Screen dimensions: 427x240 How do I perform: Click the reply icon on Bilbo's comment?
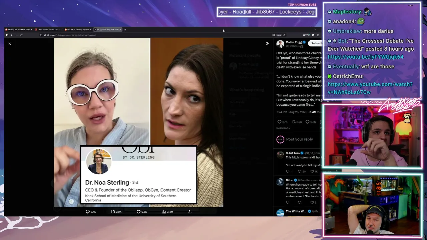pos(288,202)
